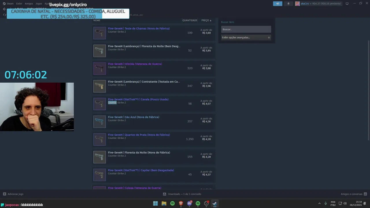Click price R$ 3,88 of Híbrida

tap(206, 68)
